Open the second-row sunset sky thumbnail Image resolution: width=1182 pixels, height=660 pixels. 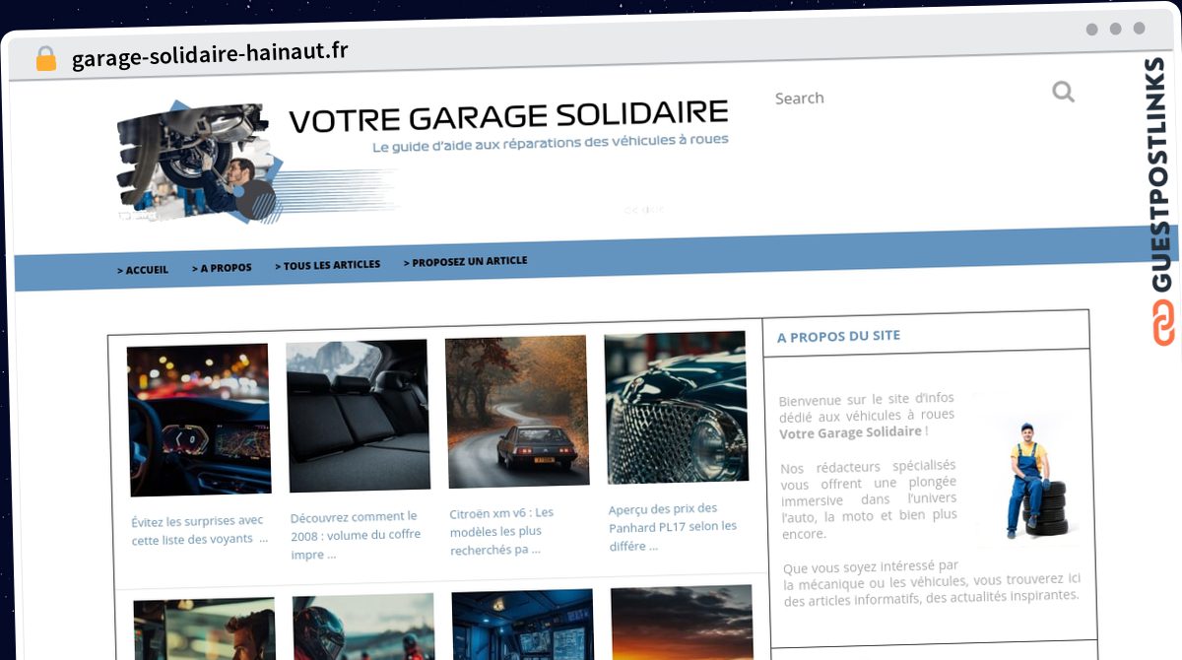click(x=682, y=623)
